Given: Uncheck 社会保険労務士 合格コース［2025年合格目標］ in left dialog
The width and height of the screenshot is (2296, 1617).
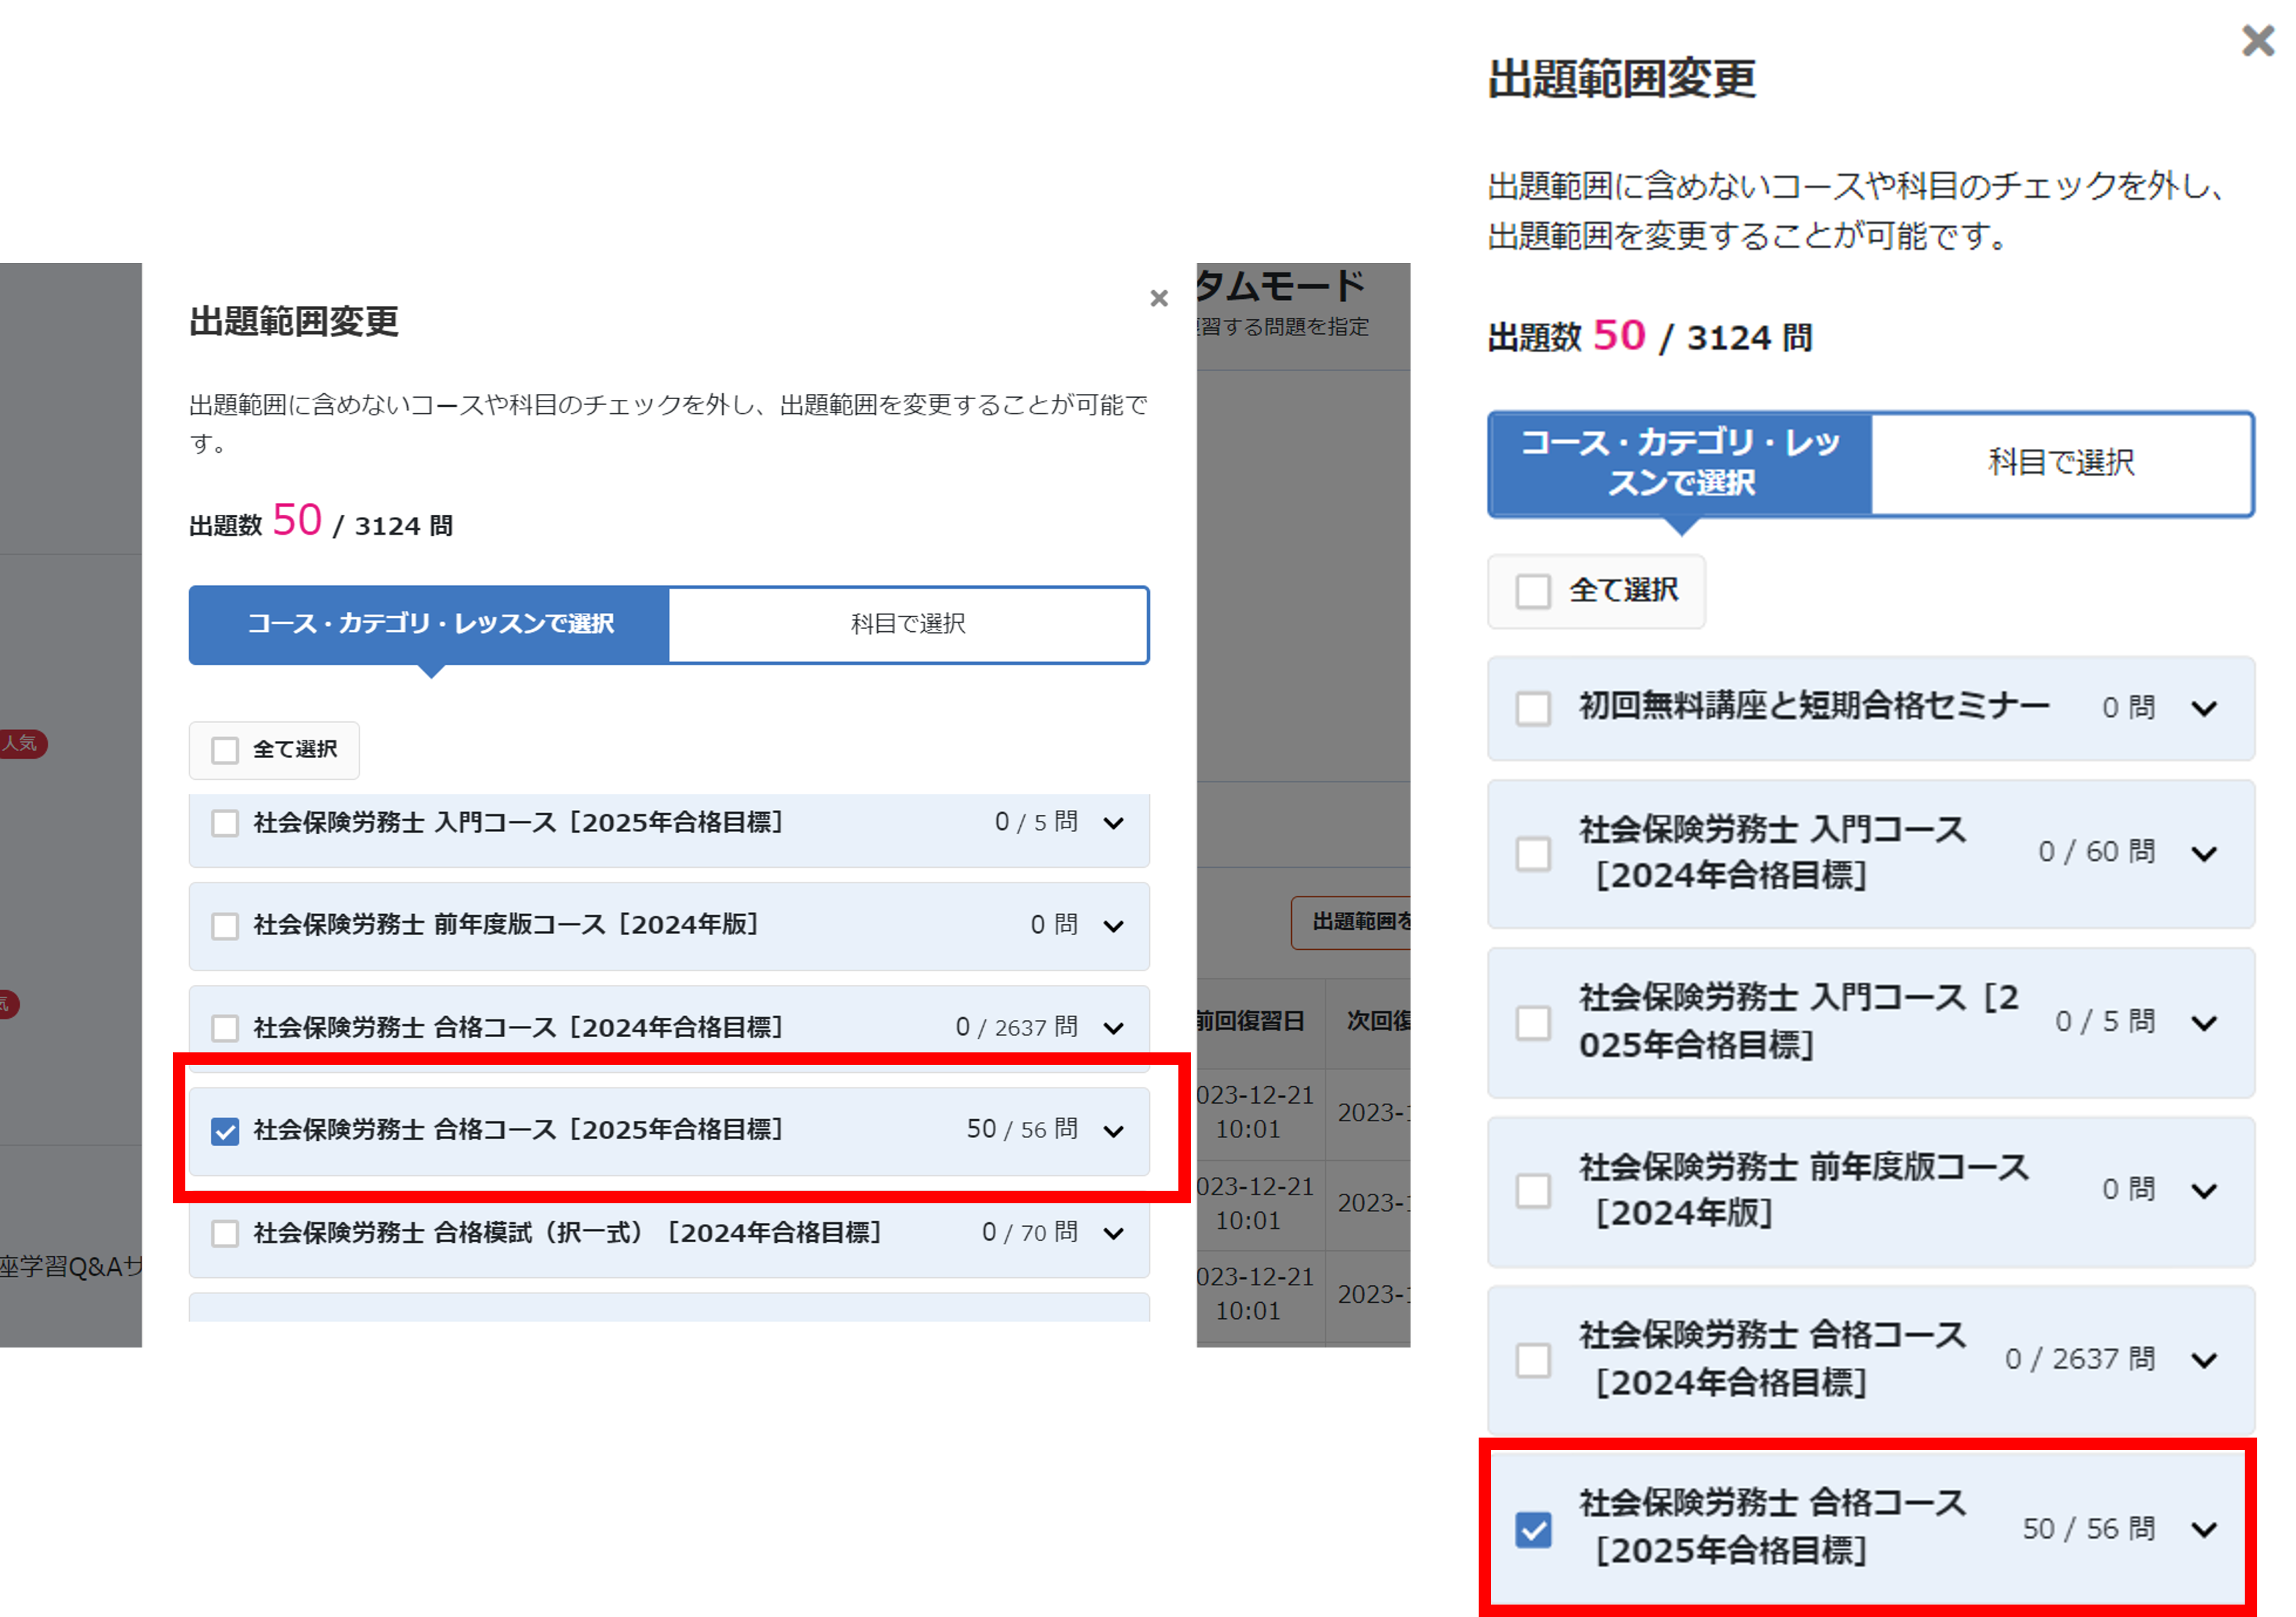Looking at the screenshot, I should pos(224,1130).
